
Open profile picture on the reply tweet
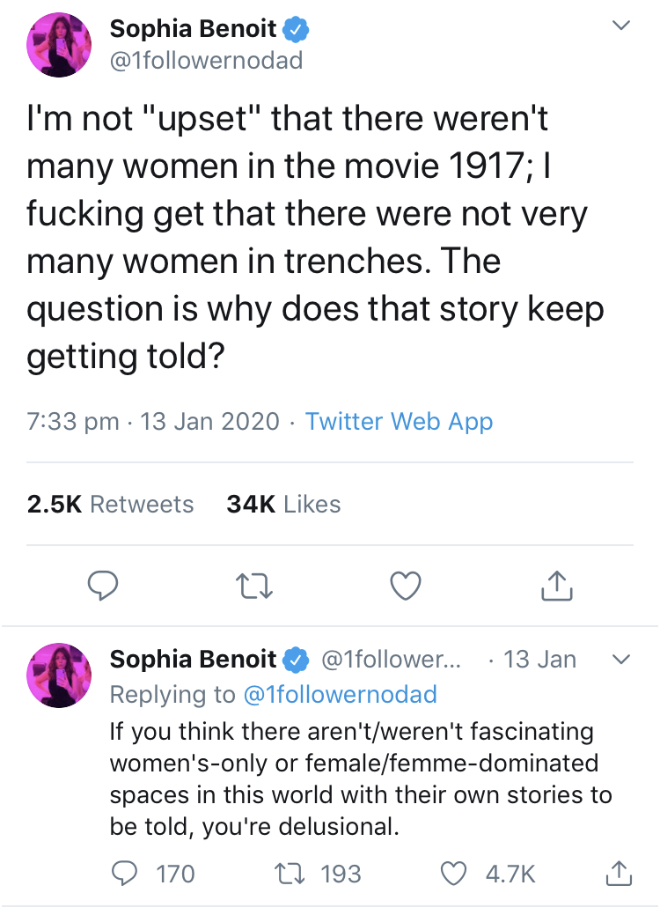[x=60, y=675]
